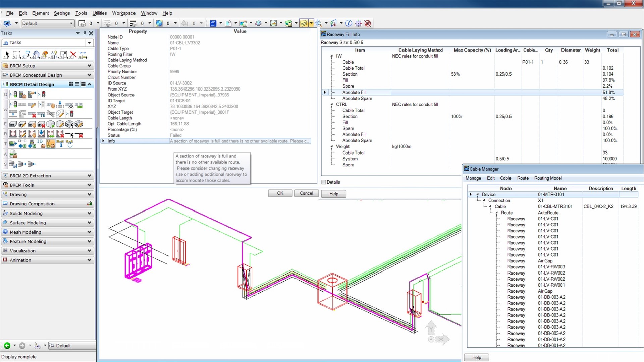Select the raceway ID assignment tool
This screenshot has width=644, height=362.
pyautogui.click(x=41, y=114)
